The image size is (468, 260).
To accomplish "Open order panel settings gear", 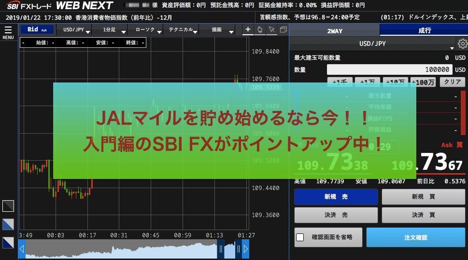I will 463,44.
